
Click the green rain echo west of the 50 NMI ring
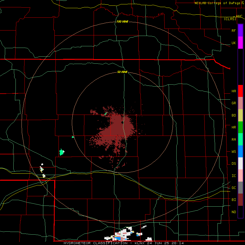(x=62, y=152)
